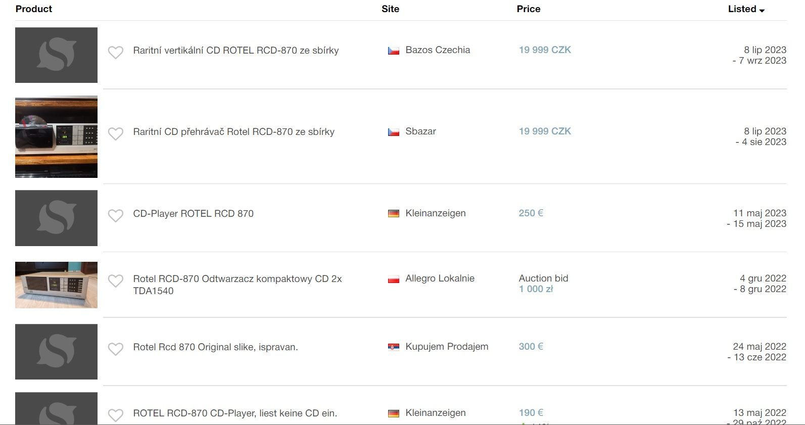Sort by Listed column dropdown arrow
The width and height of the screenshot is (805, 425).
[x=762, y=10]
